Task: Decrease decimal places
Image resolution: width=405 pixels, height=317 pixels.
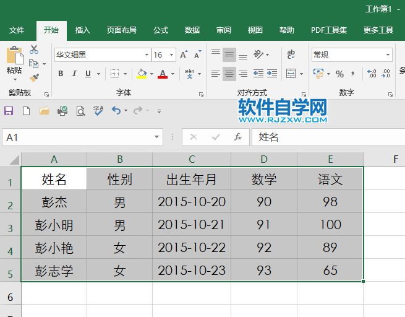Action: pyautogui.click(x=385, y=74)
